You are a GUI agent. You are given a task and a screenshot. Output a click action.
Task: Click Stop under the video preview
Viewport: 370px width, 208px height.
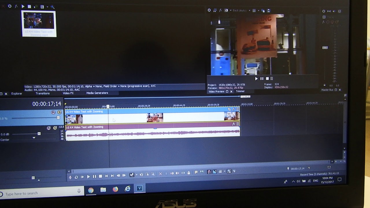coord(267,79)
